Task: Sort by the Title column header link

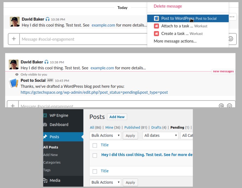Action: [x=105, y=145]
